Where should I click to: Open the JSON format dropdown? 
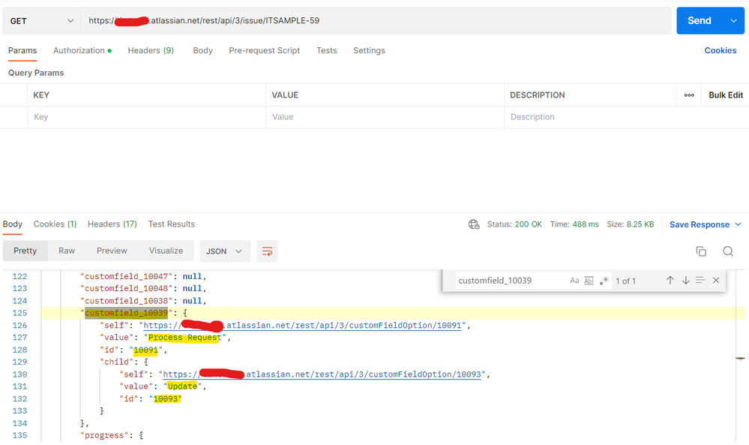pyautogui.click(x=225, y=251)
